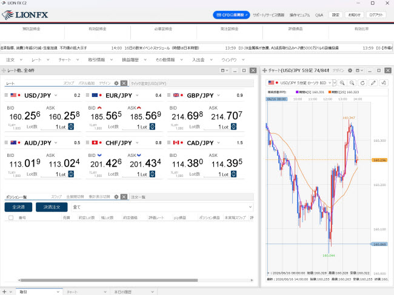Click the CFD account opening button

pos(232,15)
